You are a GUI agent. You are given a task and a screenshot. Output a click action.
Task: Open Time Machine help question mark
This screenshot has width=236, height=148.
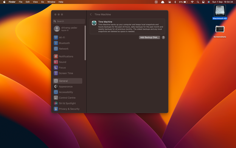(x=163, y=37)
